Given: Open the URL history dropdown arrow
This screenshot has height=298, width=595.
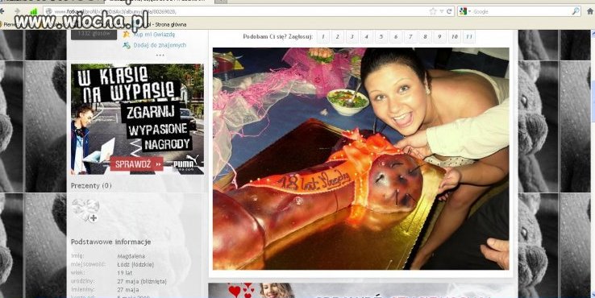Looking at the screenshot, I should tap(441, 12).
